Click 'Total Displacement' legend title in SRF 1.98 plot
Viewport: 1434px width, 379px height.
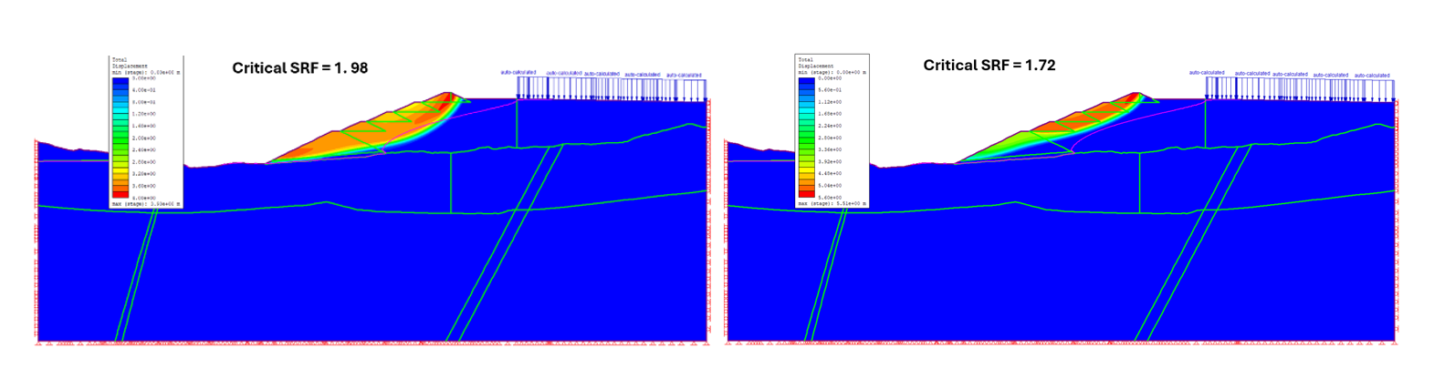[x=131, y=63]
